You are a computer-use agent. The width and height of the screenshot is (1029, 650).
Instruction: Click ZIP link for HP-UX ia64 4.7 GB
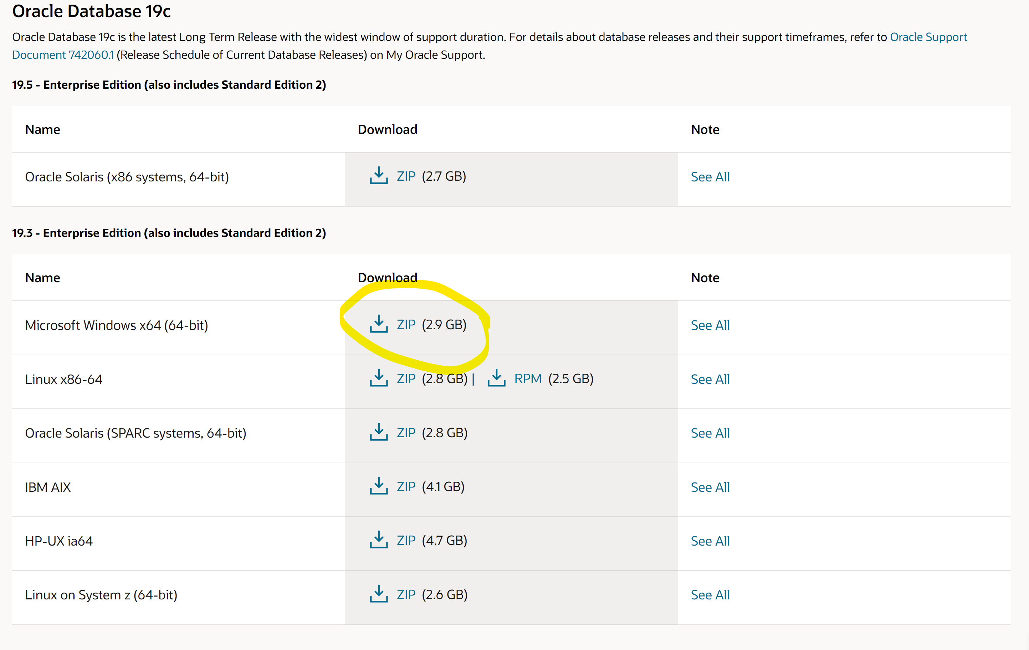click(406, 540)
